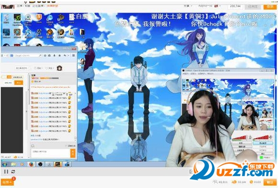Pause the live stream playback
This screenshot has width=278, height=188.
(x=6, y=172)
